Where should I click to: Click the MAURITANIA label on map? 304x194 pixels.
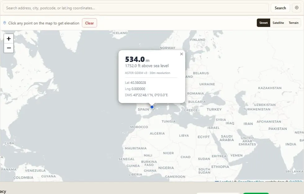pos(136,148)
